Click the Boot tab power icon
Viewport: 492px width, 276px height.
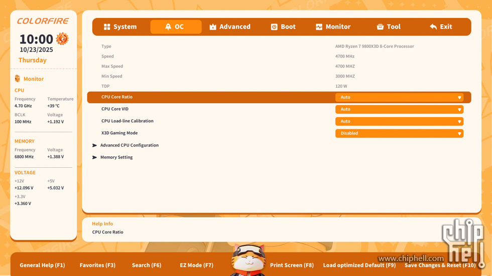click(274, 27)
